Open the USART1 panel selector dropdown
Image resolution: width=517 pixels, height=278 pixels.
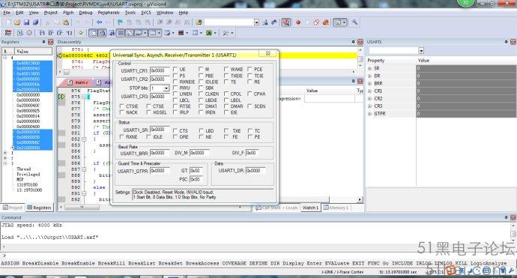(421, 51)
